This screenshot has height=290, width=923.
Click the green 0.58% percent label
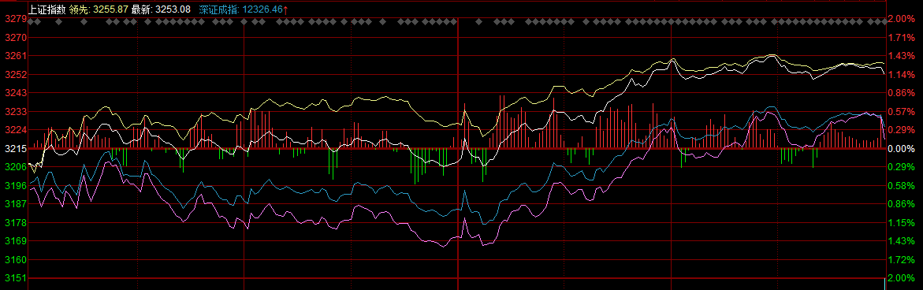(x=901, y=186)
